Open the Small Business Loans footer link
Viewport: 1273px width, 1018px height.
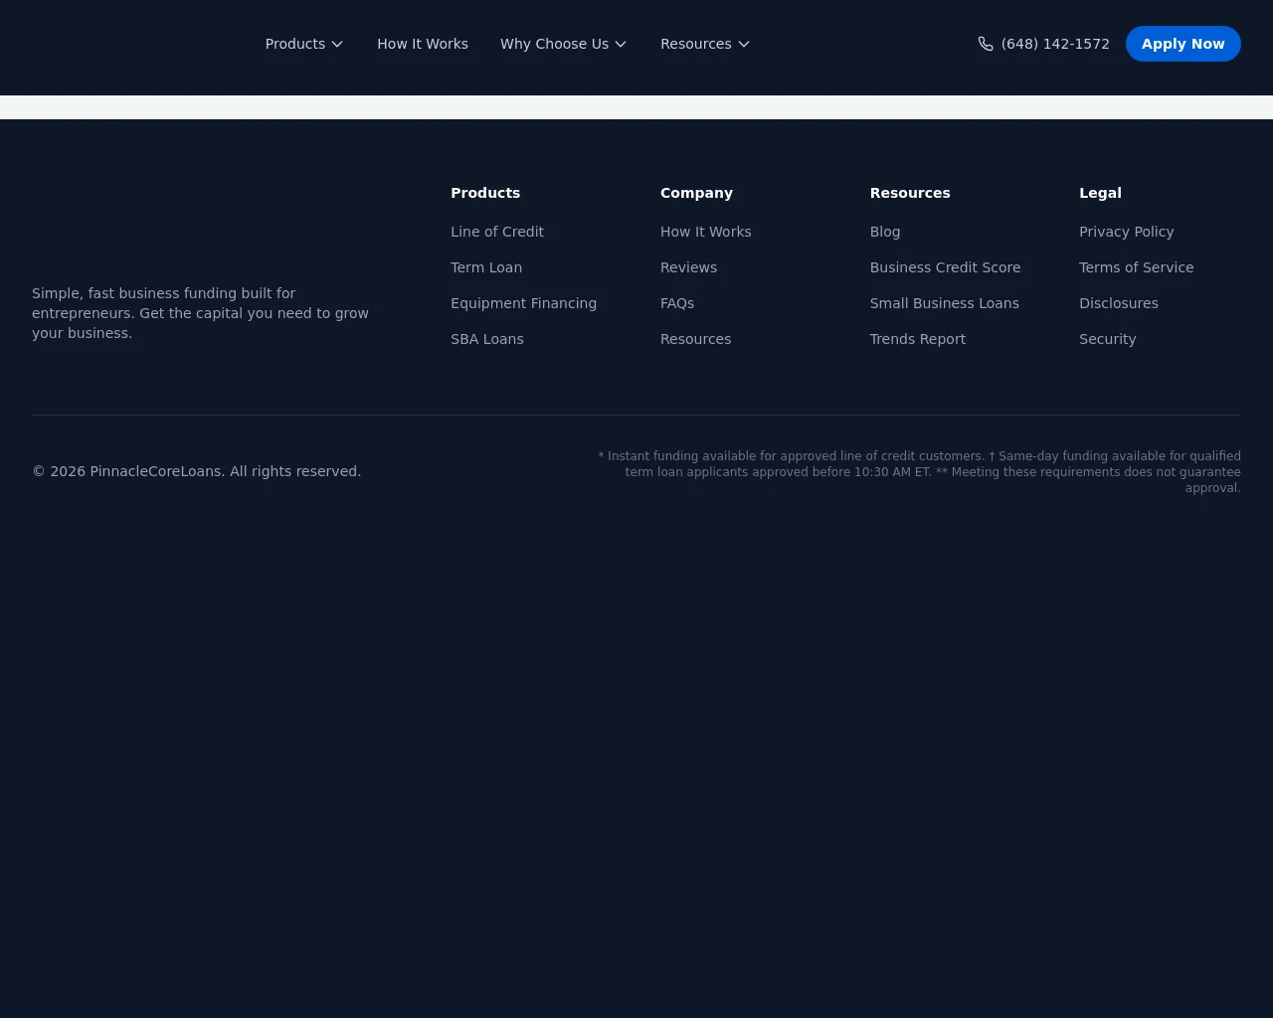(x=945, y=303)
